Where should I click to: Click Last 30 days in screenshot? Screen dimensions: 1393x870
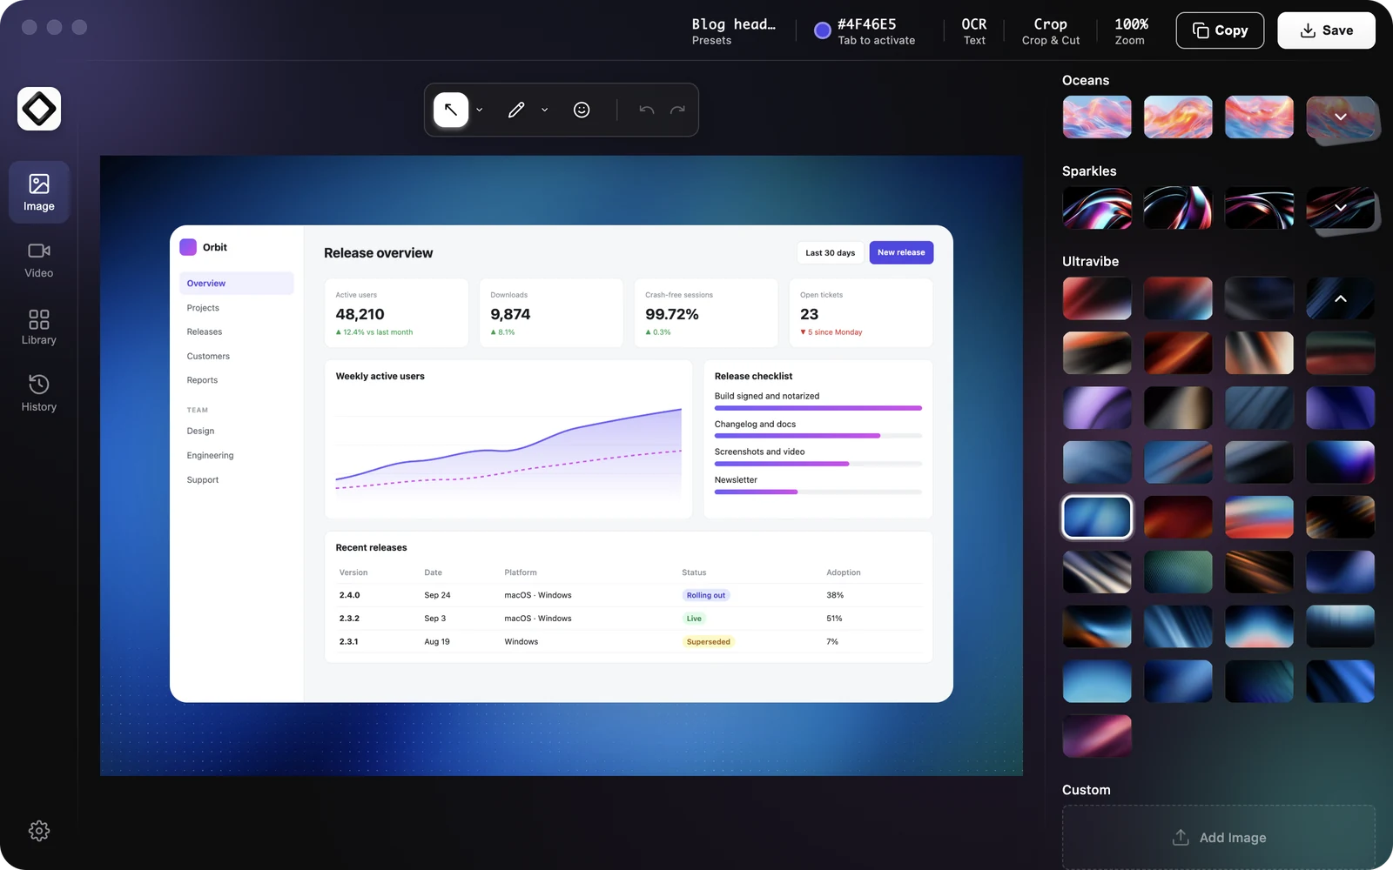pyautogui.click(x=830, y=252)
